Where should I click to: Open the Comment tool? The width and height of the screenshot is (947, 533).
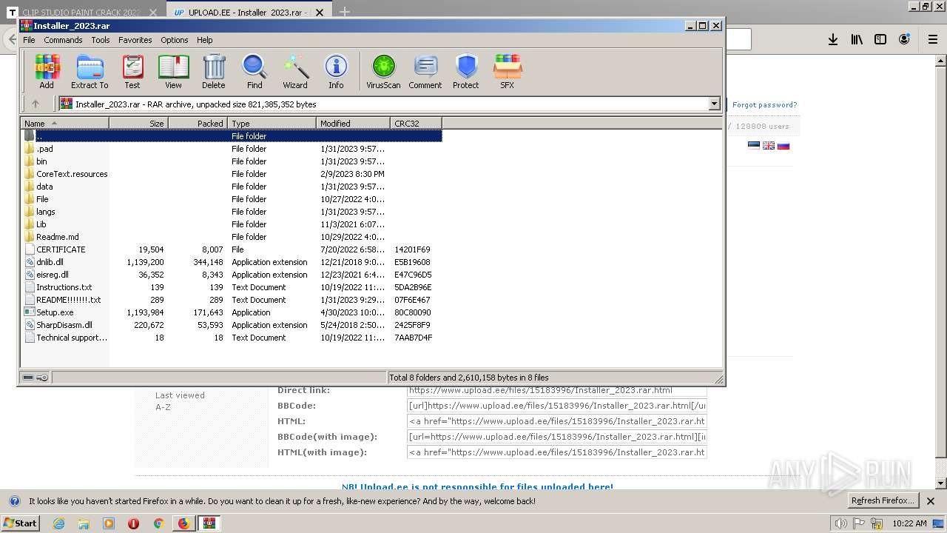click(425, 72)
